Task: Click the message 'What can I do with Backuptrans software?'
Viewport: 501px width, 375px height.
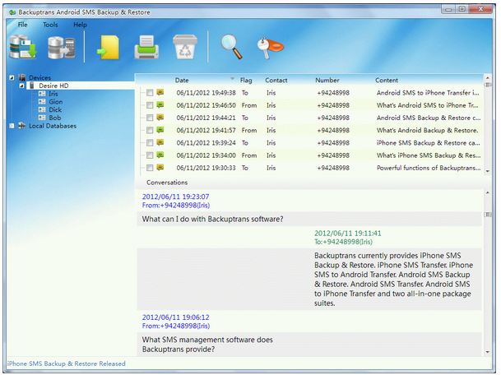Action: pyautogui.click(x=212, y=219)
